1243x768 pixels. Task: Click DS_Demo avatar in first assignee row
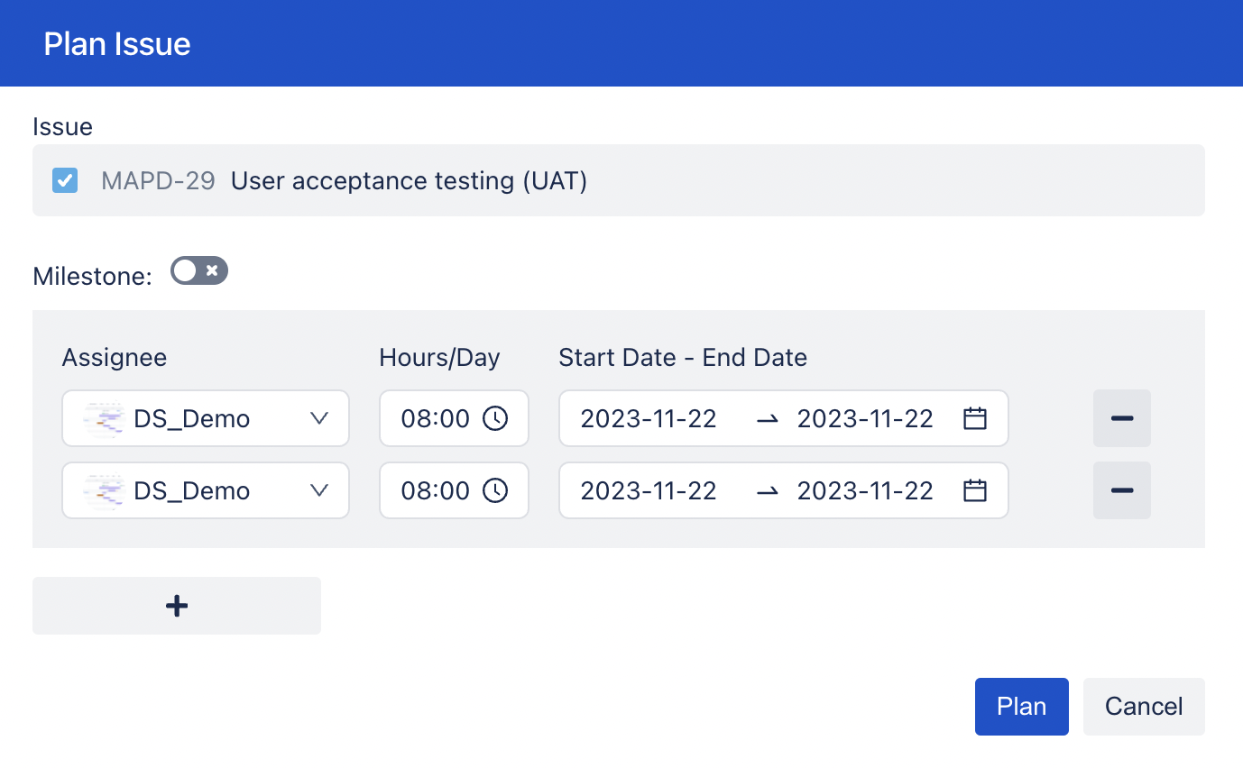pos(103,418)
